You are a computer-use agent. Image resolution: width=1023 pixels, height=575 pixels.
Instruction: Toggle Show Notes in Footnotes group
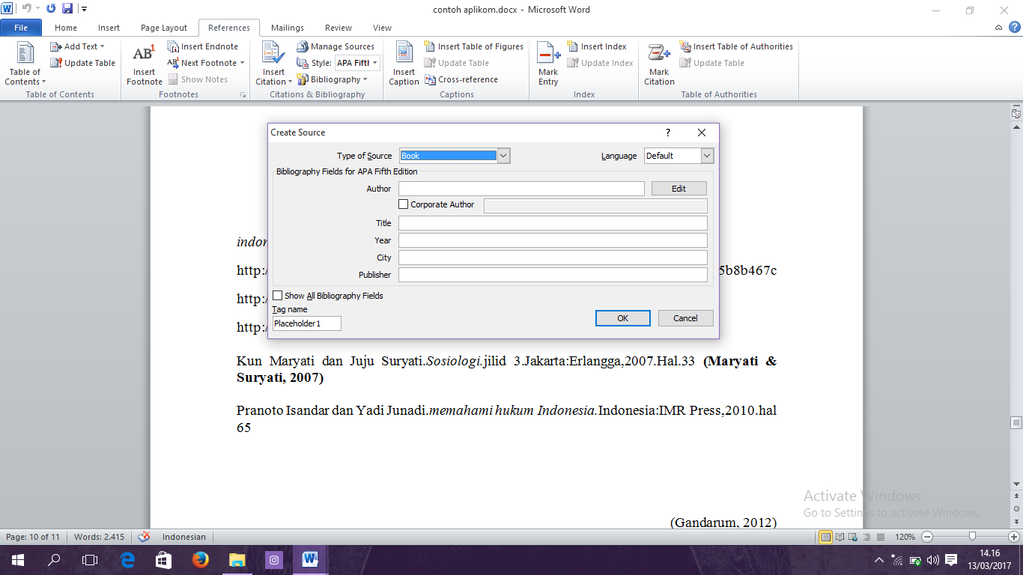205,79
